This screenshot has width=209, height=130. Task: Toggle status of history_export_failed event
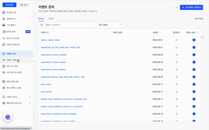point(193,40)
